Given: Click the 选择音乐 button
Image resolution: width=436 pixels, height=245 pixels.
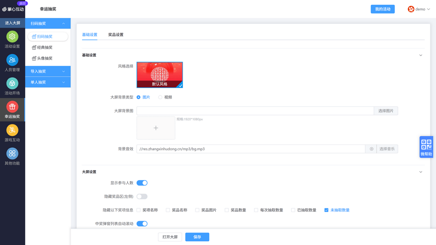Looking at the screenshot, I should [387, 149].
